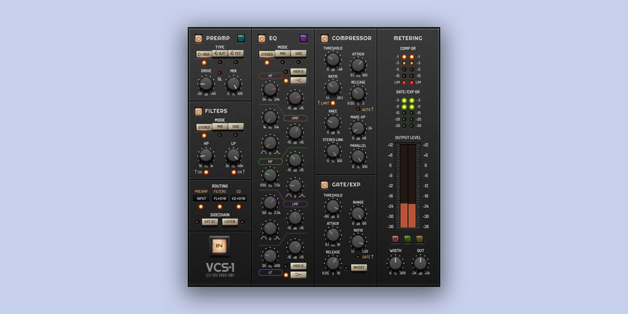
Task: Select FET preamp type
Action: (235, 54)
